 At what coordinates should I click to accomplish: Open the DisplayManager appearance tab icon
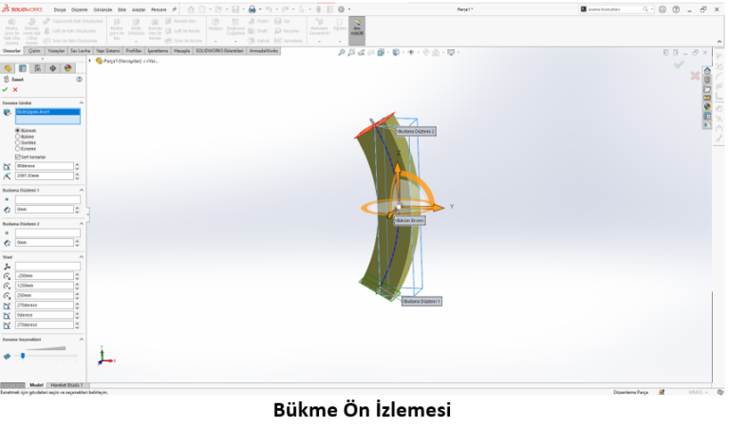pyautogui.click(x=67, y=68)
